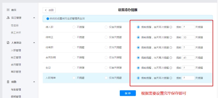Viewport: 218px width, 98px height.
Task: Select 提前提醒 radio for 生日
Action: pos(138,68)
